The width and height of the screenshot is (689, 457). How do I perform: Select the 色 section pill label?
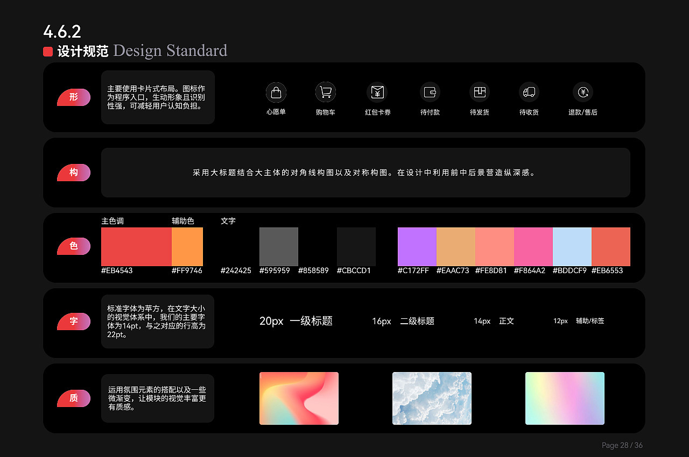pyautogui.click(x=74, y=246)
